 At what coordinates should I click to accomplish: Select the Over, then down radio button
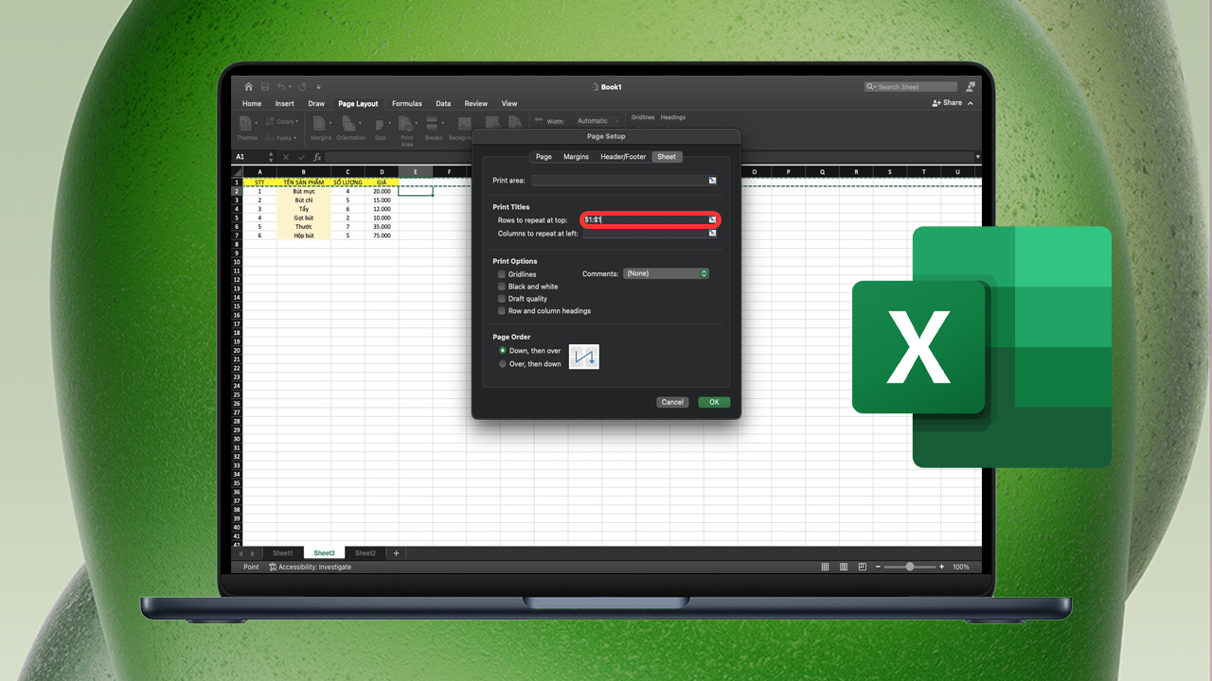click(x=503, y=362)
